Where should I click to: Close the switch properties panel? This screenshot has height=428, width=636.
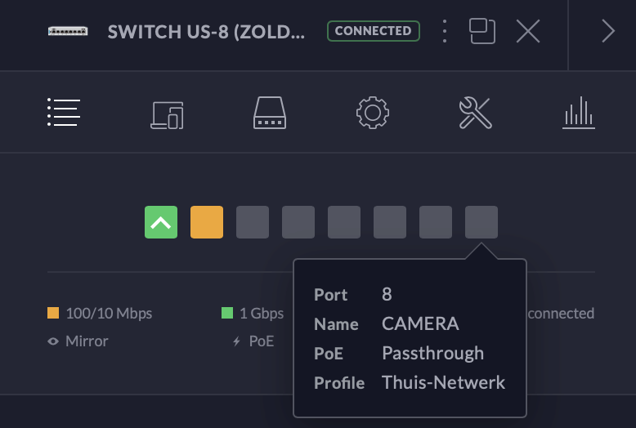(x=528, y=31)
